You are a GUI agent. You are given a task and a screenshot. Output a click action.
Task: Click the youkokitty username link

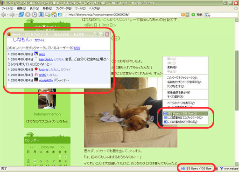[x=46, y=80]
